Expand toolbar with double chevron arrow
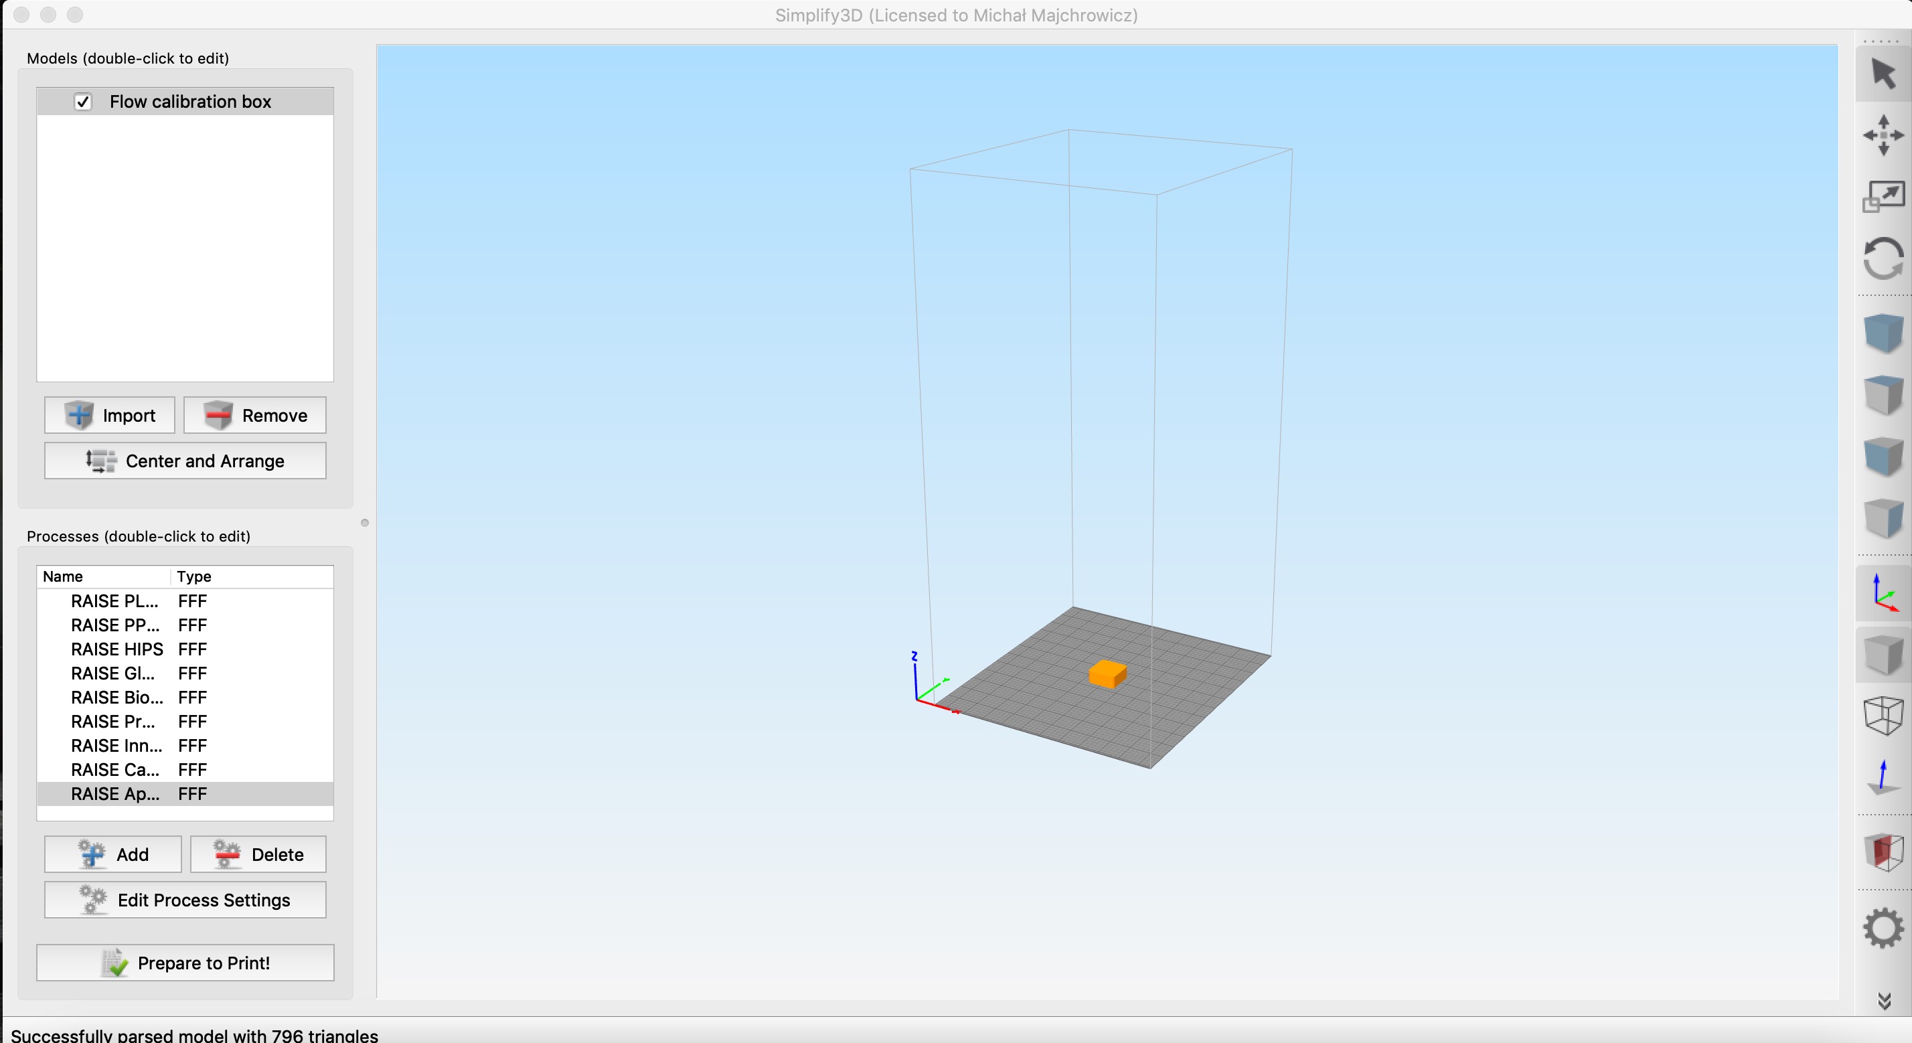The height and width of the screenshot is (1043, 1912). 1884,1001
